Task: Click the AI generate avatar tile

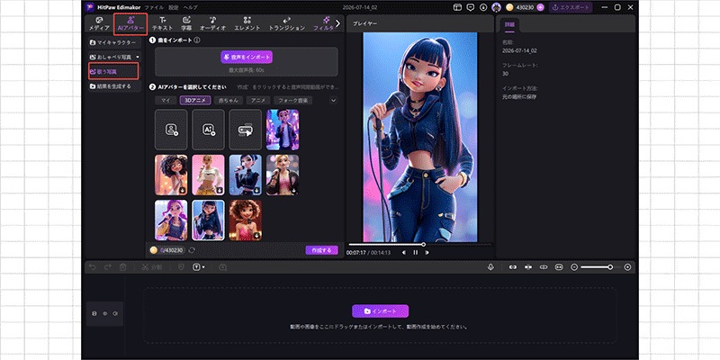Action: 209,130
